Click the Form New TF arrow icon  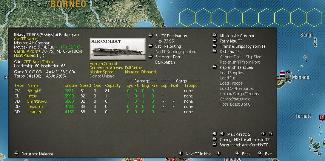click(215, 41)
